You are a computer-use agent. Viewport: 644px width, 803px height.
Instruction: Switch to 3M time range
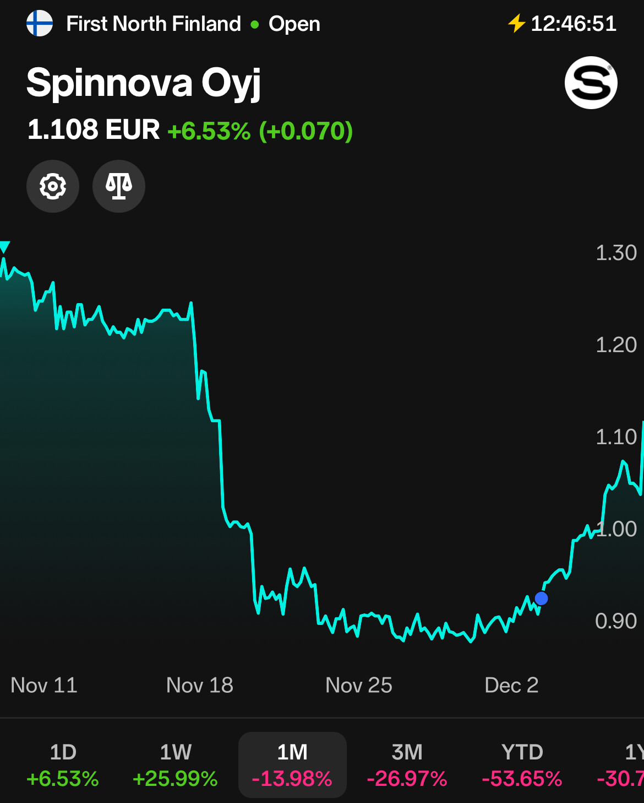click(x=407, y=765)
